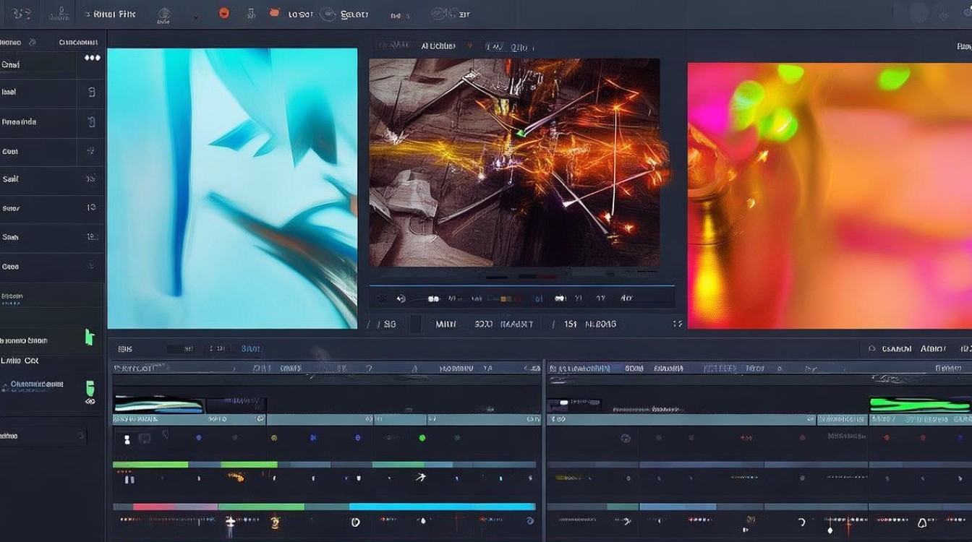This screenshot has height=542, width=972.
Task: Click the long cyan clip bar in bottom track
Action: click(442, 507)
